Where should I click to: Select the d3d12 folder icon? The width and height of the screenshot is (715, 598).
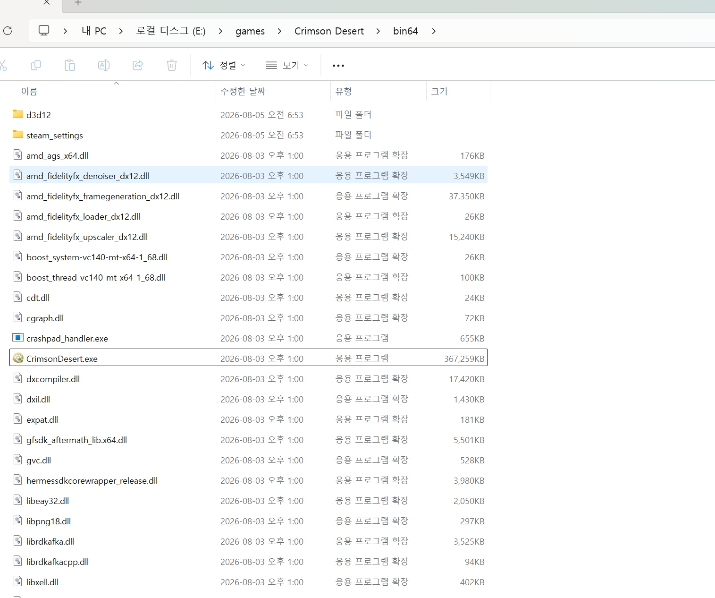pyautogui.click(x=18, y=114)
